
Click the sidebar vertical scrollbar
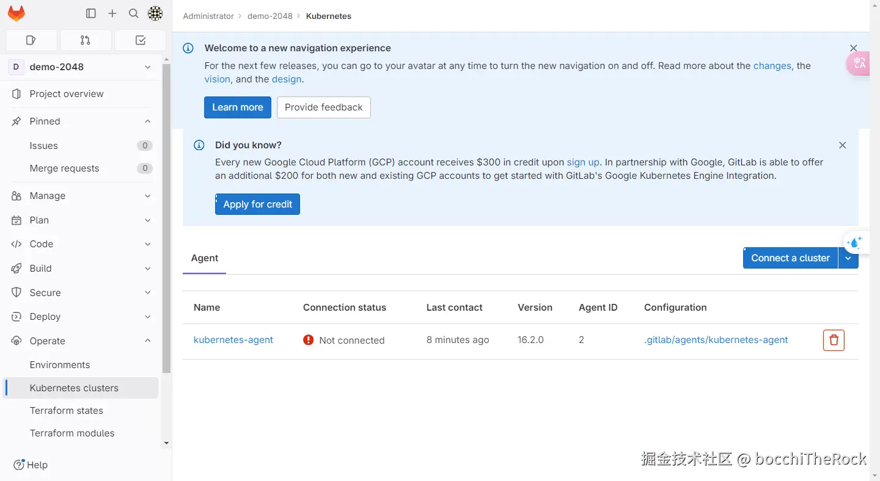[x=167, y=220]
